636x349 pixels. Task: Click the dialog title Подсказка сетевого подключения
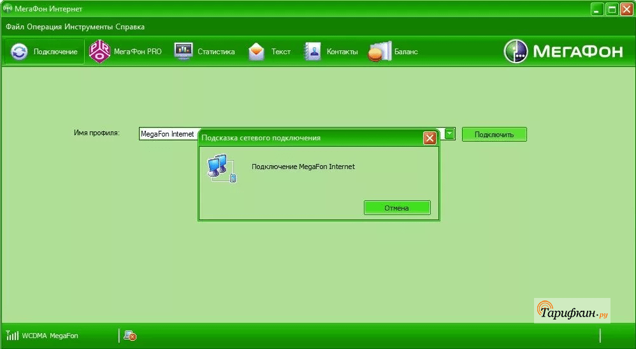pos(261,138)
